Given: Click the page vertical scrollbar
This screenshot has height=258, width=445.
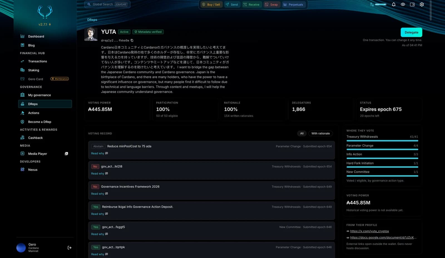Looking at the screenshot, I should click(431, 10).
